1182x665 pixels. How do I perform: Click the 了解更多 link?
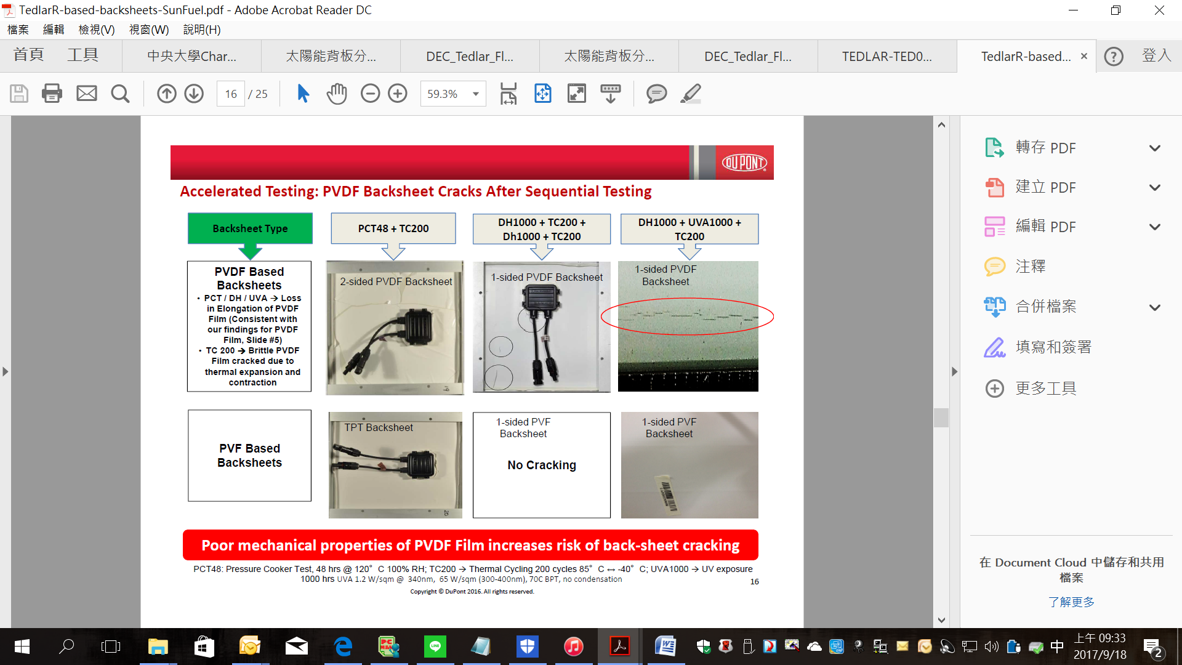click(x=1071, y=602)
